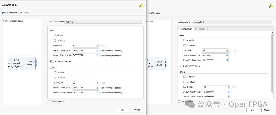Viewport: 276px width, 115px height.
Task: Check All Outputs under GPIO 2 in axi_gpio_1
Action: pyautogui.click(x=55, y=78)
